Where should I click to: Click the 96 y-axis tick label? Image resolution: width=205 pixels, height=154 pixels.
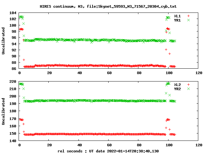(14, 38)
